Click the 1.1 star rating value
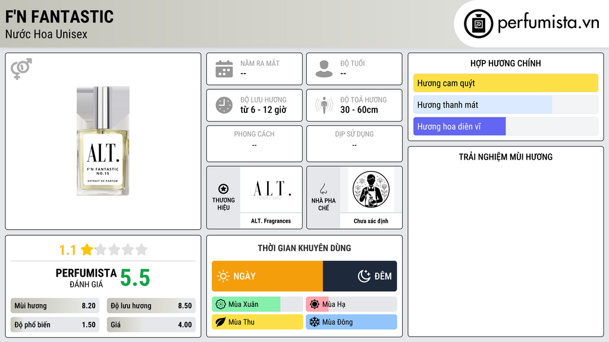The height and width of the screenshot is (342, 609). tap(67, 250)
